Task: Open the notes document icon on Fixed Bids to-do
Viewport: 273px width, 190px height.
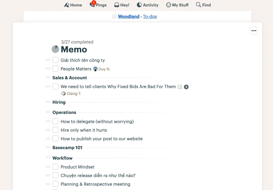Action: (180, 87)
